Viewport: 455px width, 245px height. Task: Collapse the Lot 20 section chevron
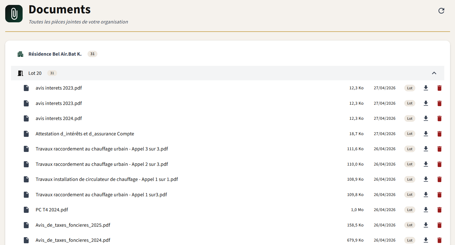434,73
